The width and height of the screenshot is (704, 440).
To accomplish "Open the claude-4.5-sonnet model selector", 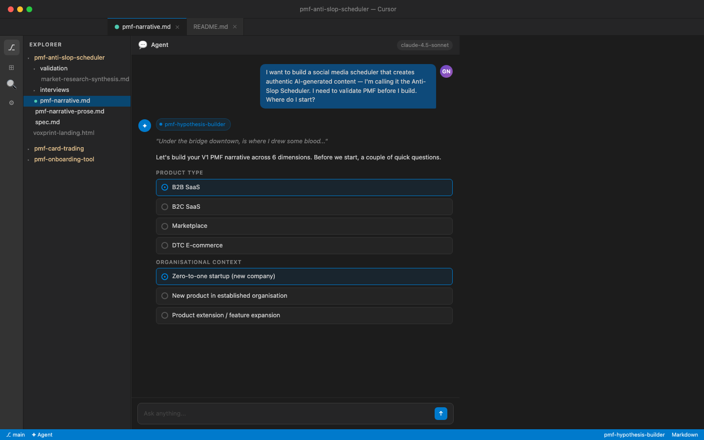I will point(425,45).
